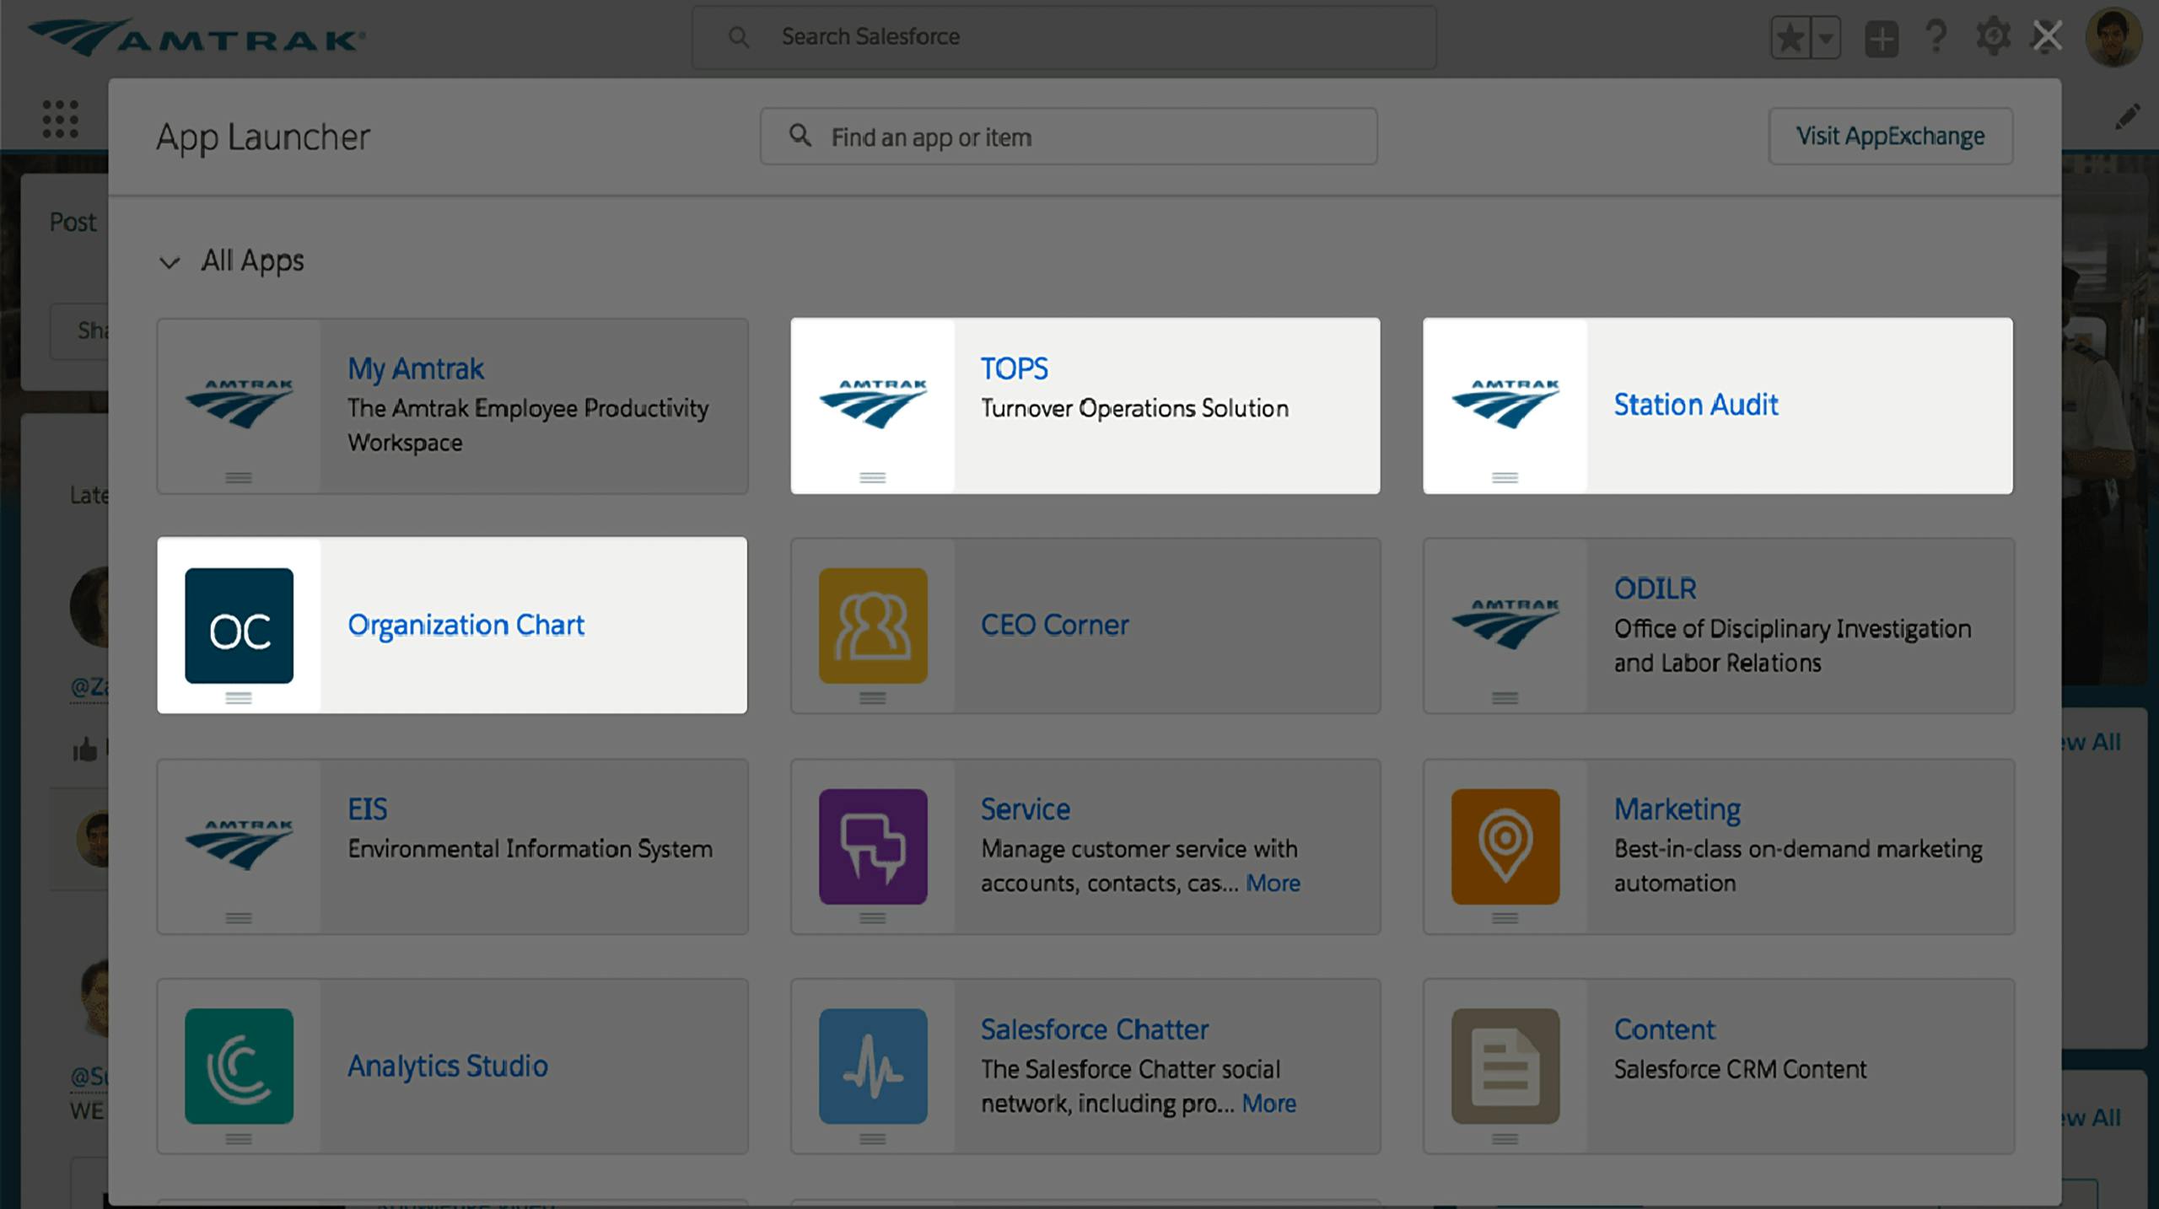Click "Environmental Information System" description text
The image size is (2159, 1209).
pos(530,848)
